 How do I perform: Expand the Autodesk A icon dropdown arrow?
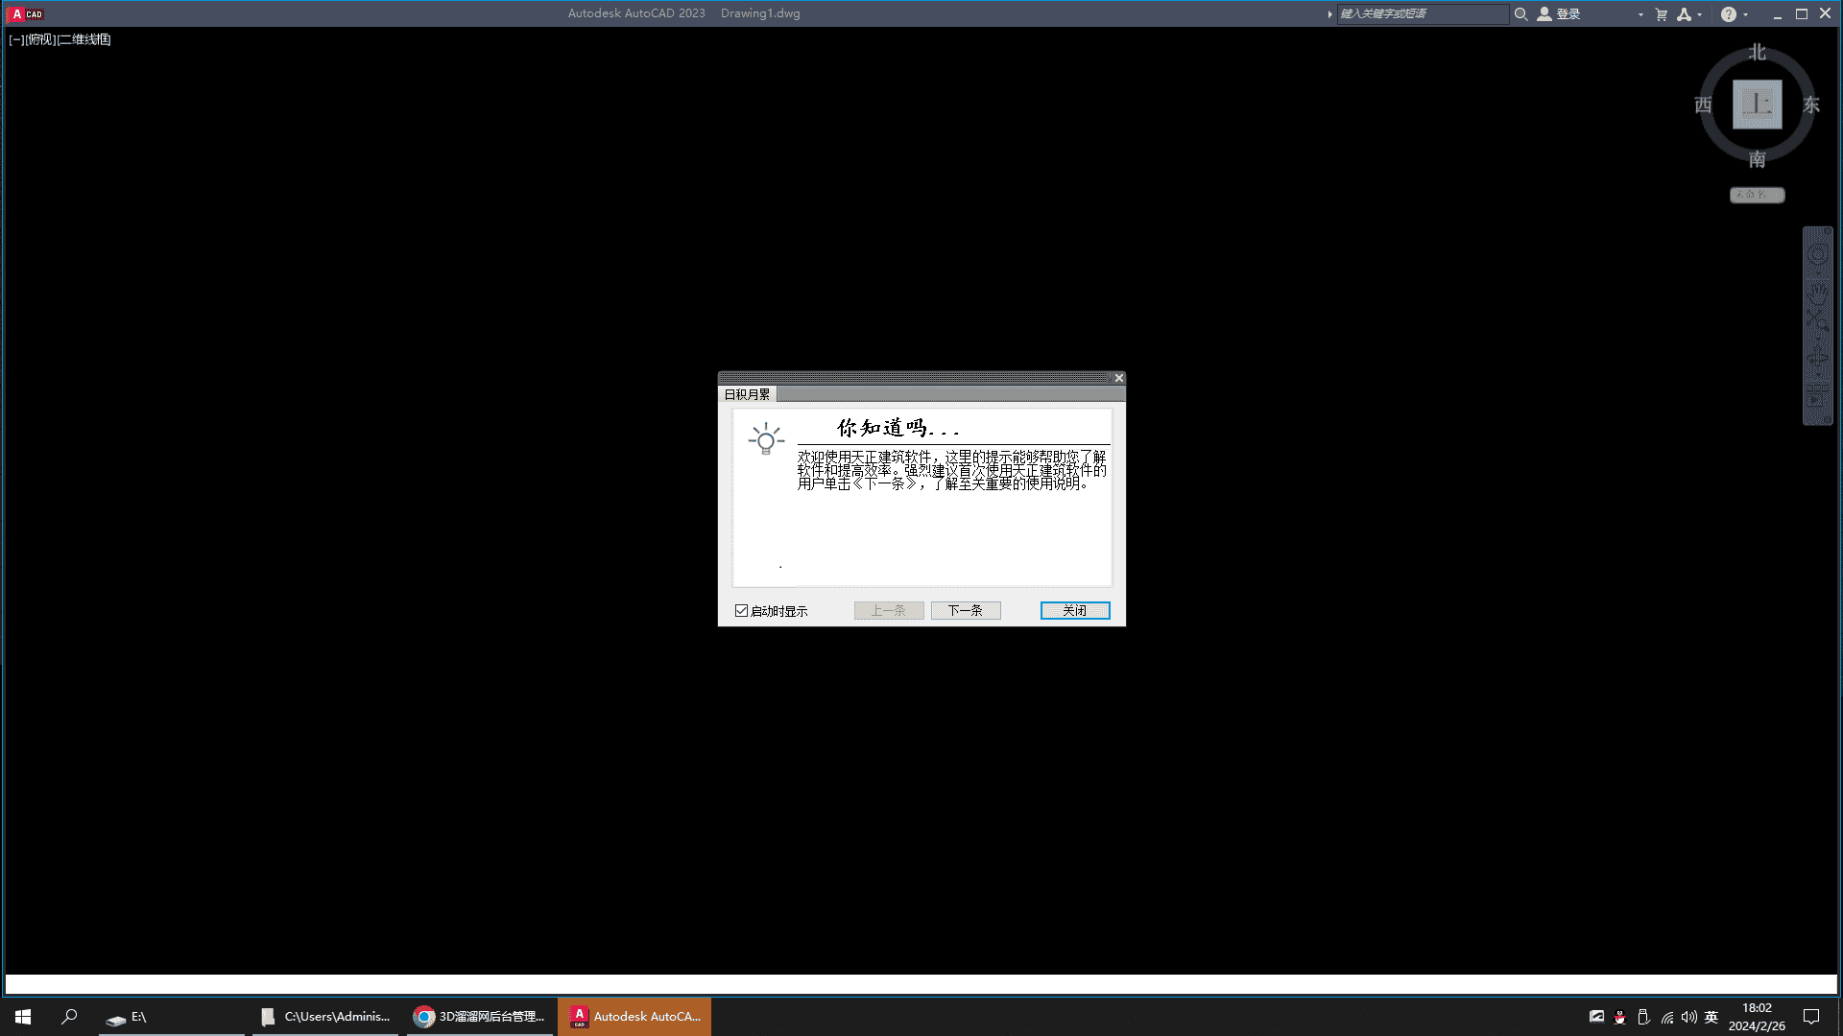pos(1700,14)
